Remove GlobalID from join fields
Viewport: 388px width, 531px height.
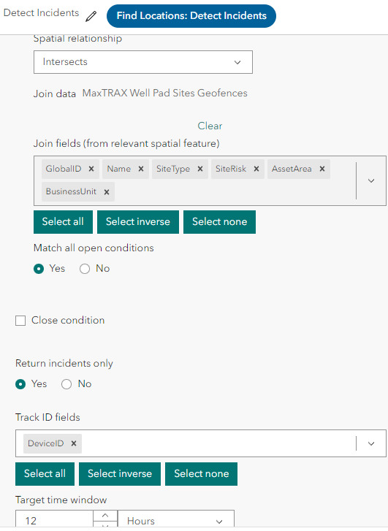91,169
